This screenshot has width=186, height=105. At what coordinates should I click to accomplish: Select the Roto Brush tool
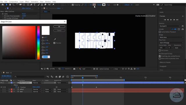click(49, 5)
